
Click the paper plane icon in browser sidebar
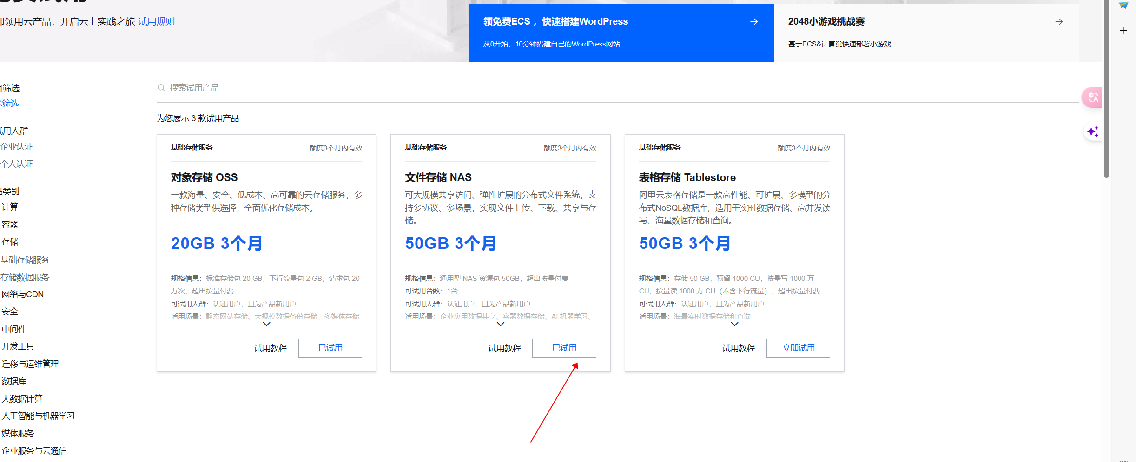1123,5
